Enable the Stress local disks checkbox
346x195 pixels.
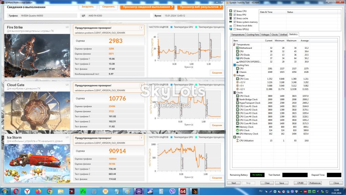(x=234, y=26)
